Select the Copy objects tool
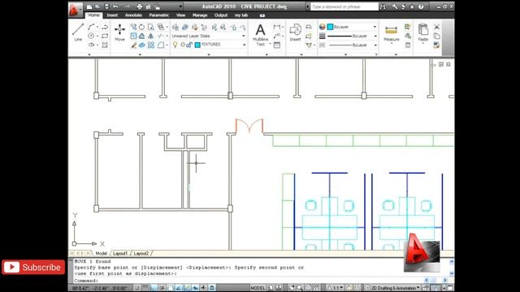The height and width of the screenshot is (292, 520). point(133,27)
